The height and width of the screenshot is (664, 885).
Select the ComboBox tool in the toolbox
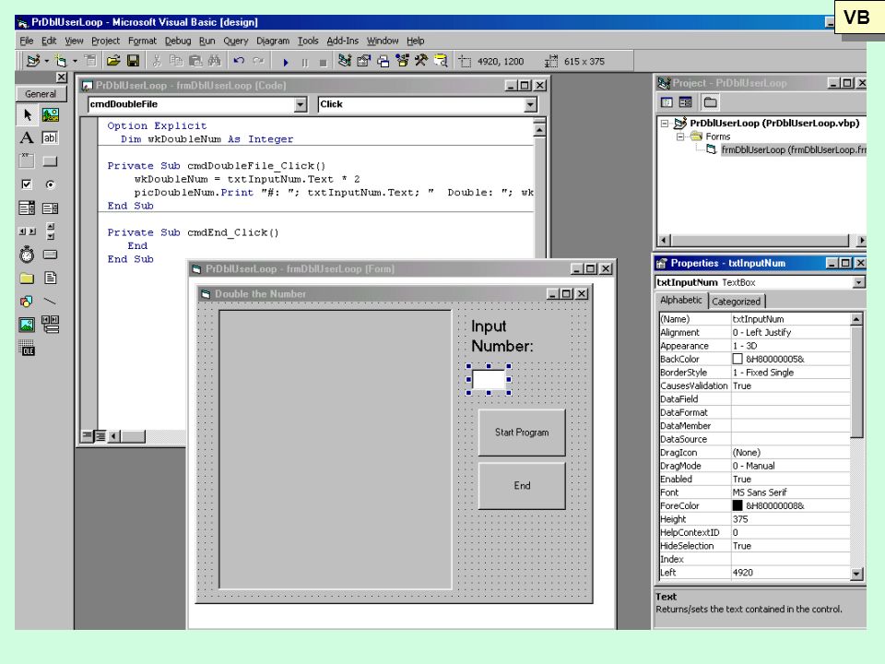coord(27,207)
